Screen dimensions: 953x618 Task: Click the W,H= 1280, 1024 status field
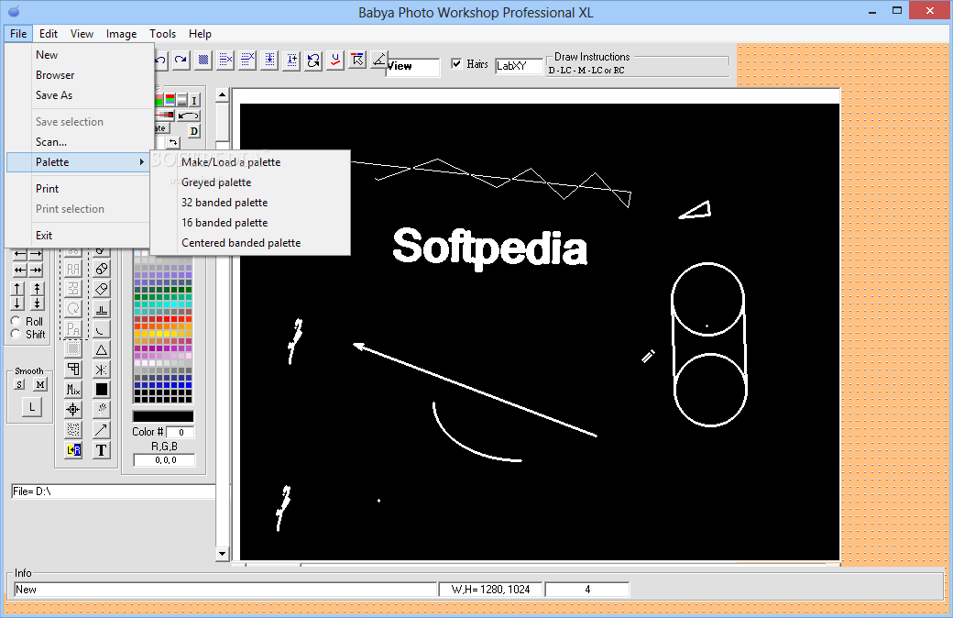490,590
